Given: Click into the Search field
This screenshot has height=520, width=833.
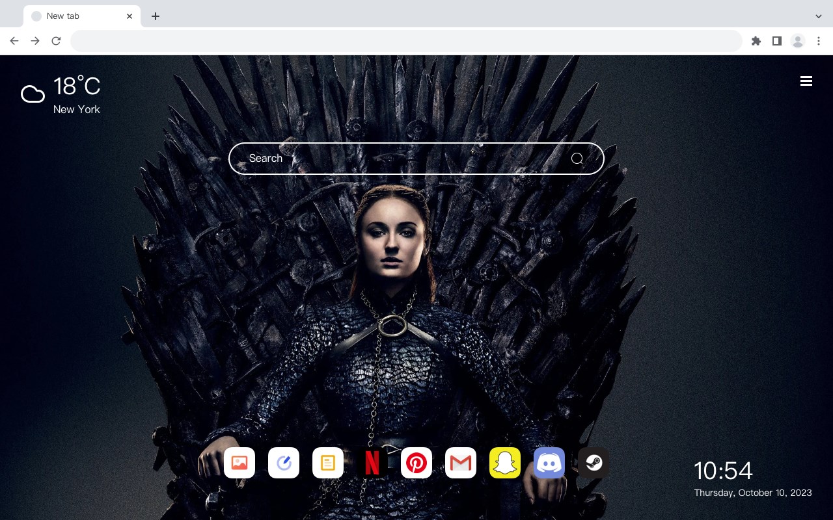Looking at the screenshot, I should pyautogui.click(x=416, y=159).
